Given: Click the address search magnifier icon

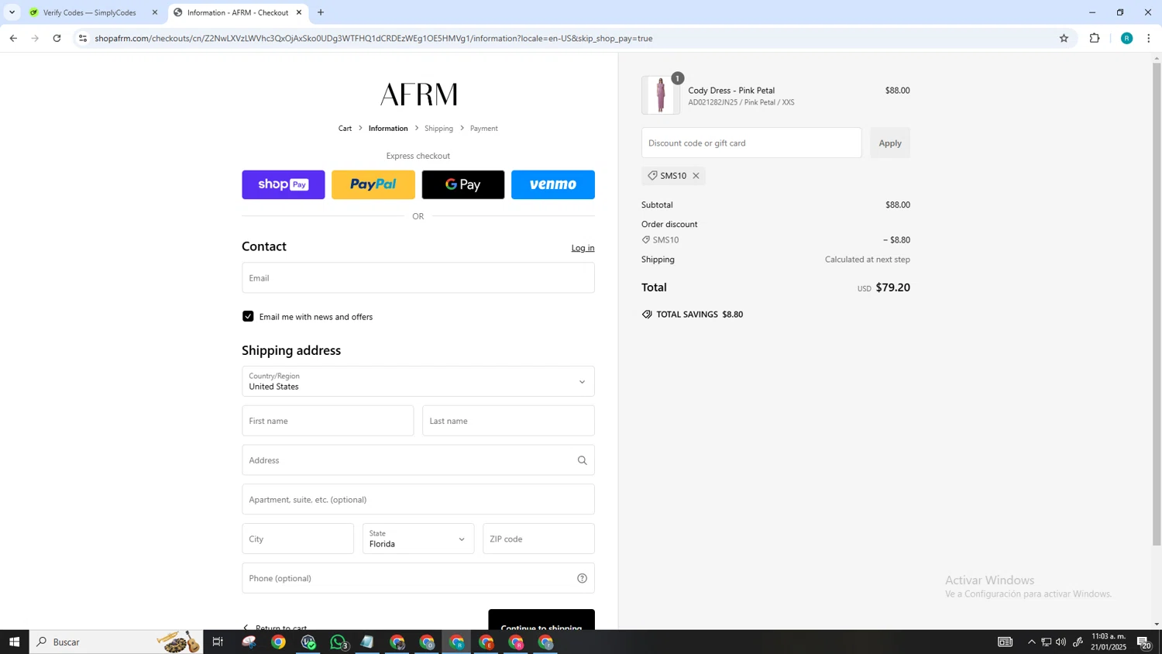Looking at the screenshot, I should (x=582, y=460).
